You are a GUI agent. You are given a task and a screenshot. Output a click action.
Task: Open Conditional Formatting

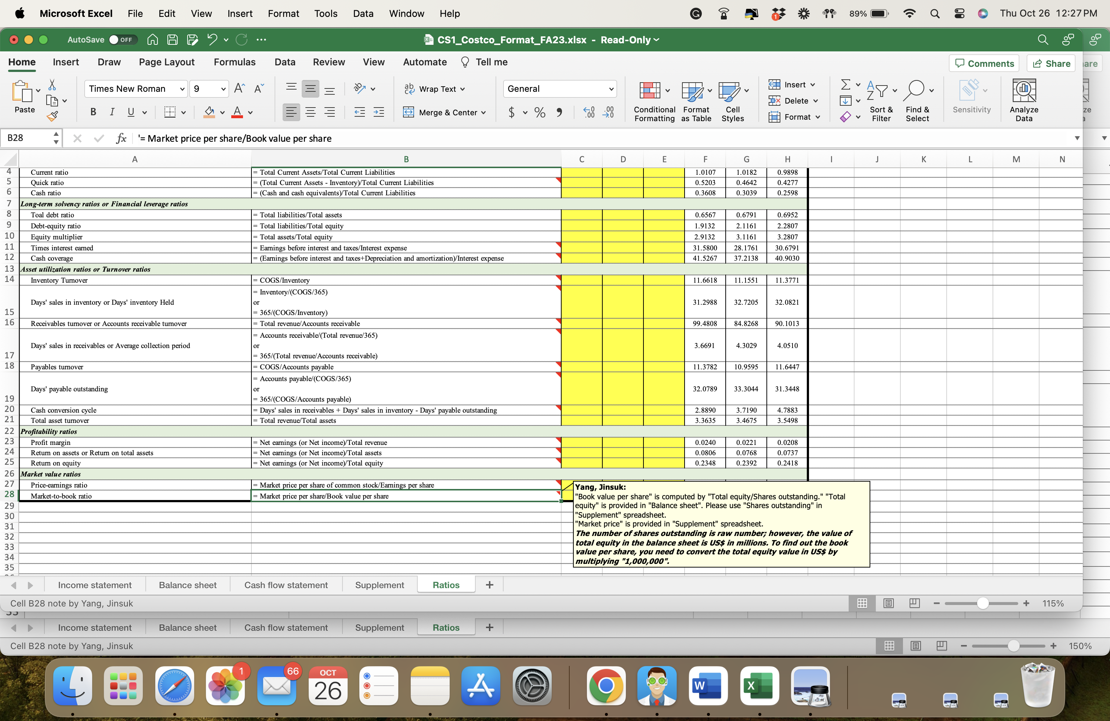tap(654, 101)
